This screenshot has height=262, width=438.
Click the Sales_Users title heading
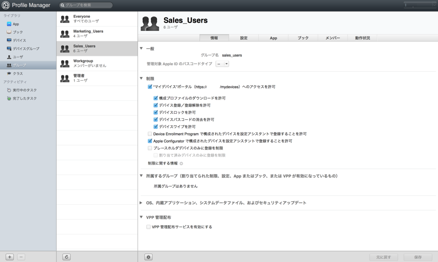(x=186, y=20)
